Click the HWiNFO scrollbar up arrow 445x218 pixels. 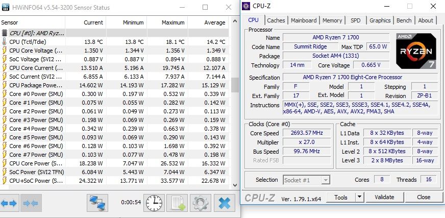[x=235, y=21]
